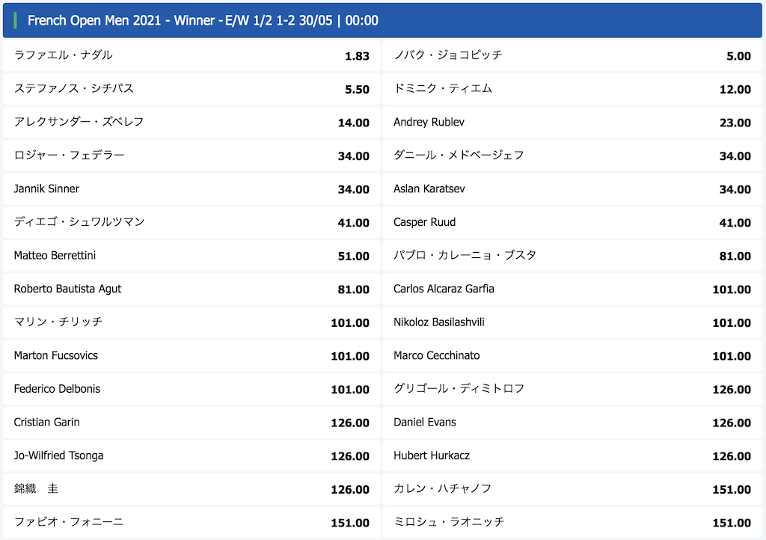
Task: Bet on グリゴール・ディミトロフ at 126.00
Action: [572, 389]
